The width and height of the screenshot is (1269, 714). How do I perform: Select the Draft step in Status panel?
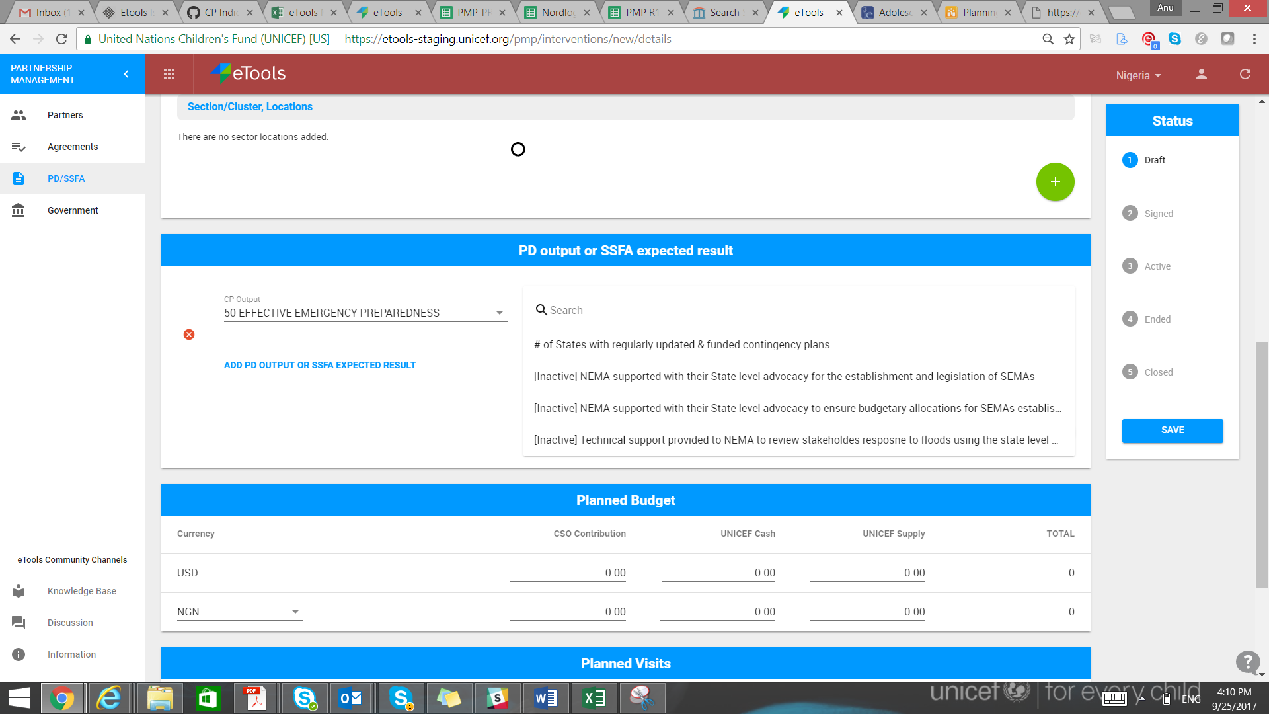pyautogui.click(x=1130, y=159)
